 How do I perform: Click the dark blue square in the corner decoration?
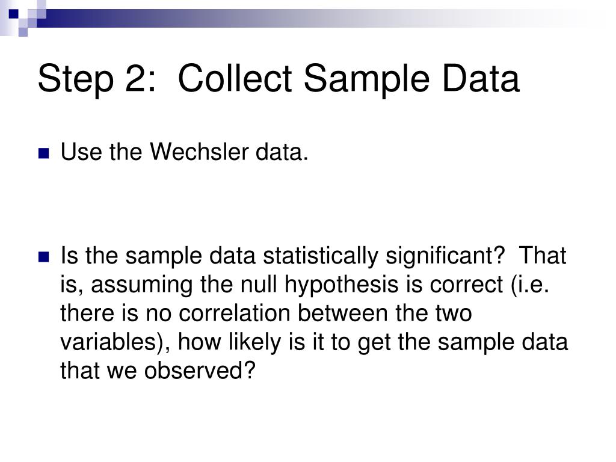(x=13, y=14)
